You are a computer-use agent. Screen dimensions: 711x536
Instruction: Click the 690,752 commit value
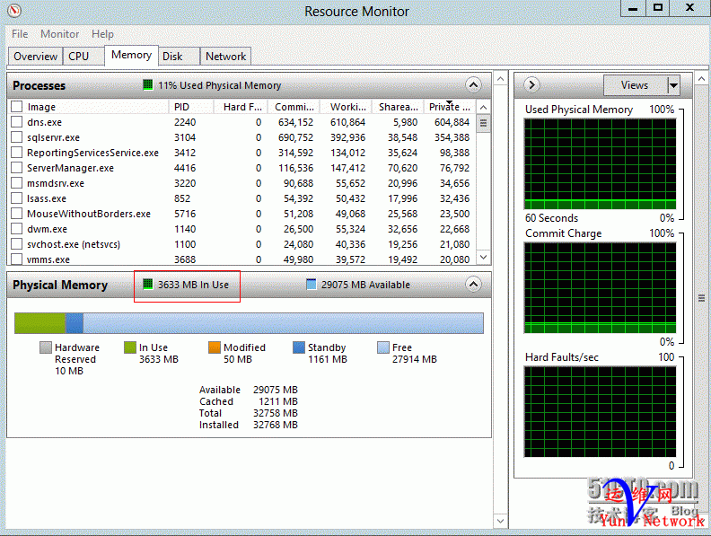pyautogui.click(x=295, y=137)
